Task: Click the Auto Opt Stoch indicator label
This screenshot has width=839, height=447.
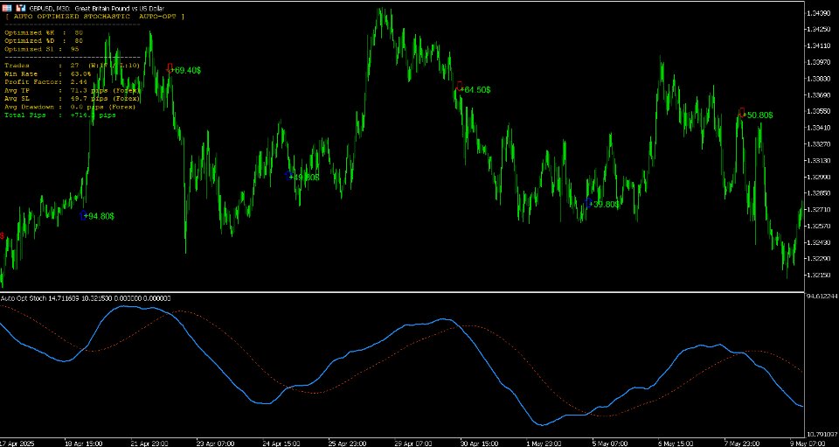Action: 86,298
